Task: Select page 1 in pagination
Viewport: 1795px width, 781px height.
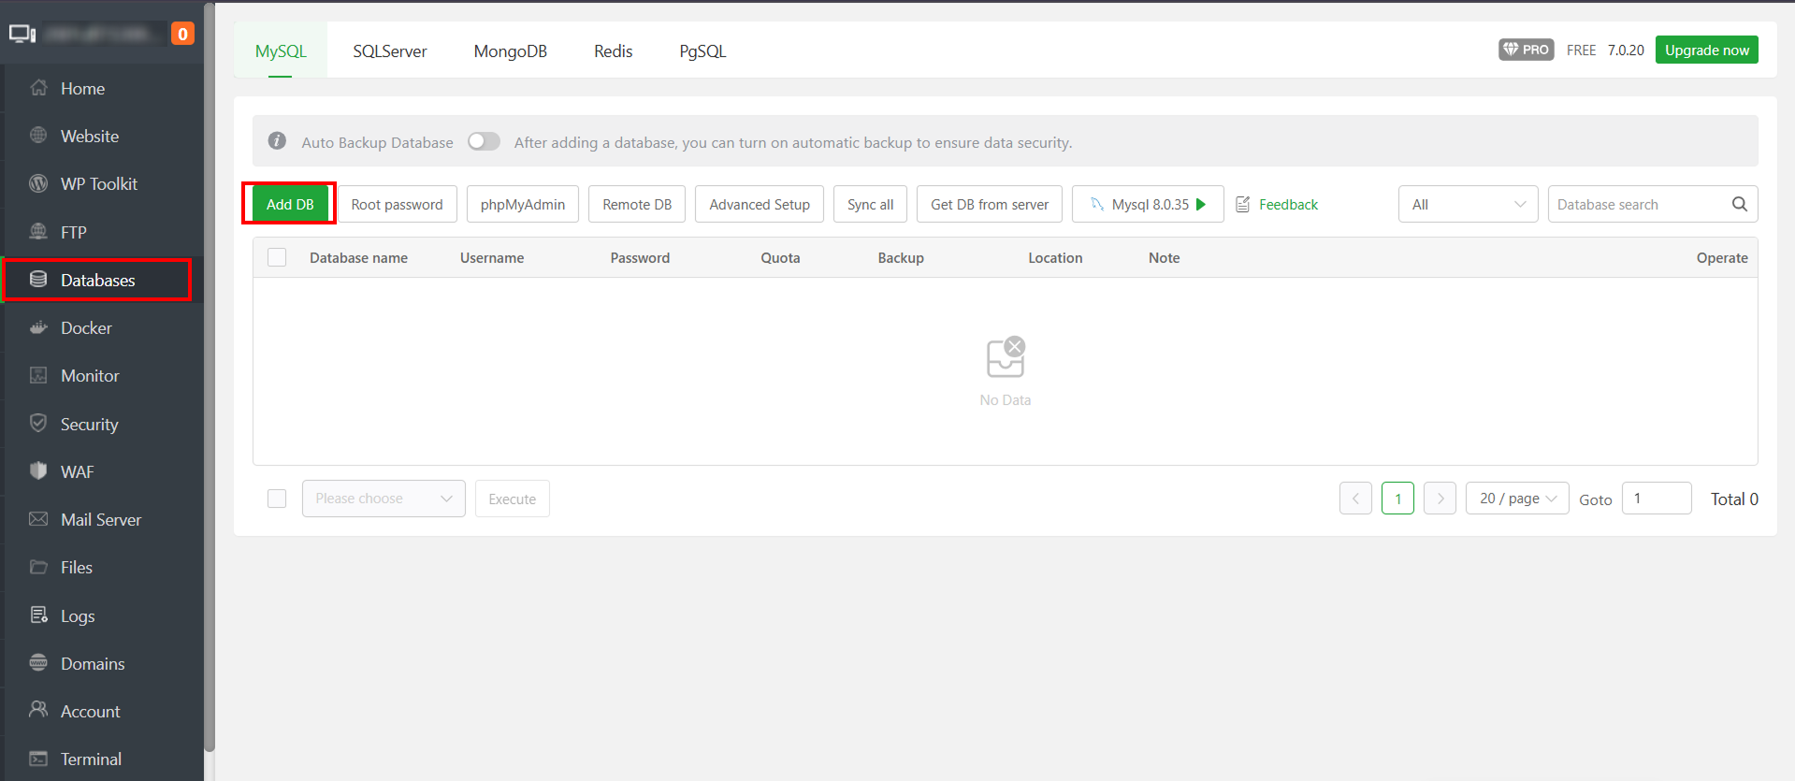Action: pos(1397,499)
